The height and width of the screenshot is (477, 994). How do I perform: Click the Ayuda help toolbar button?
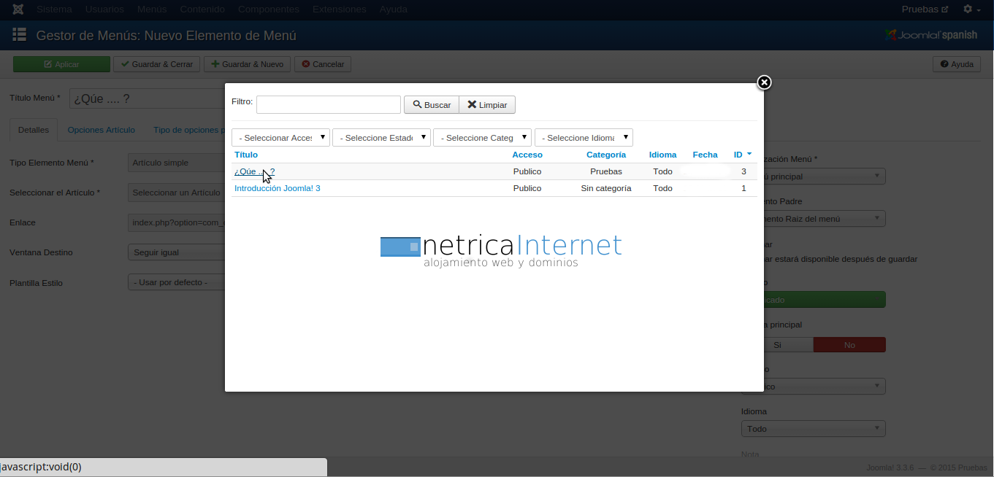(x=956, y=64)
